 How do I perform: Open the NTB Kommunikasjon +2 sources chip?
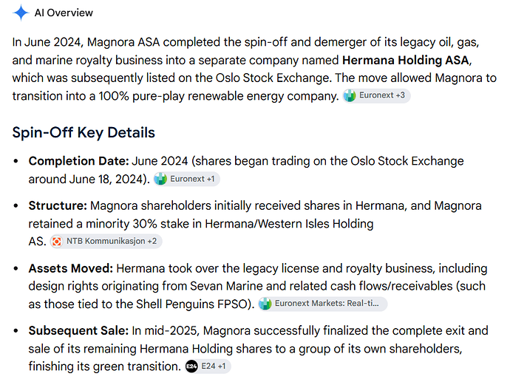(x=106, y=241)
